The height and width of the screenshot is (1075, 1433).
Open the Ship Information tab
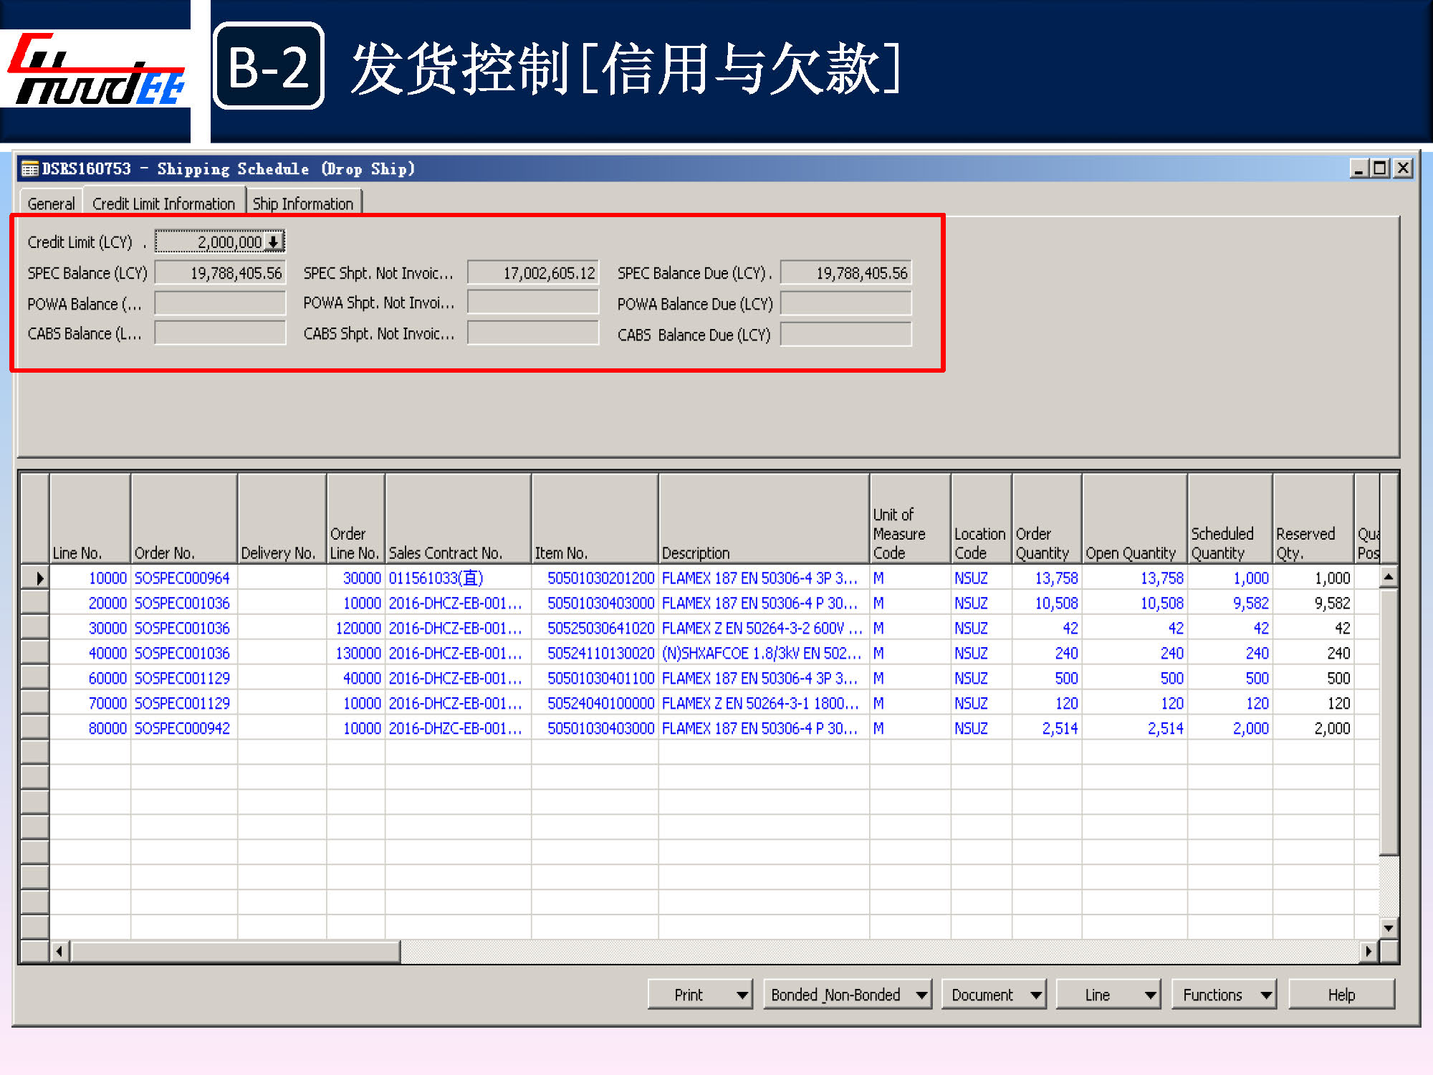click(303, 204)
